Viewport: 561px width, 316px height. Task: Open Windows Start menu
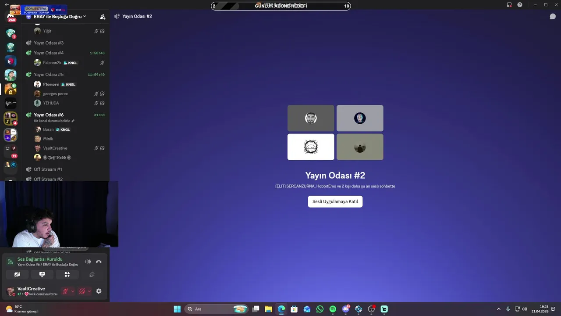click(177, 309)
